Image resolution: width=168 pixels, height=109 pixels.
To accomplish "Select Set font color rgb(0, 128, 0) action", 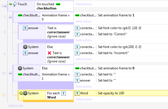I will pos(120,28).
